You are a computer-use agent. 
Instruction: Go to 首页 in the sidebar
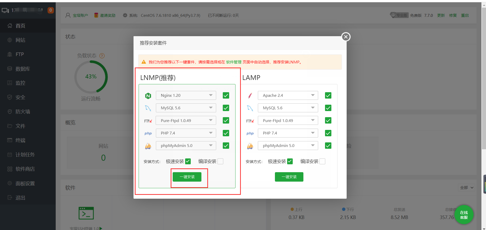click(x=28, y=26)
